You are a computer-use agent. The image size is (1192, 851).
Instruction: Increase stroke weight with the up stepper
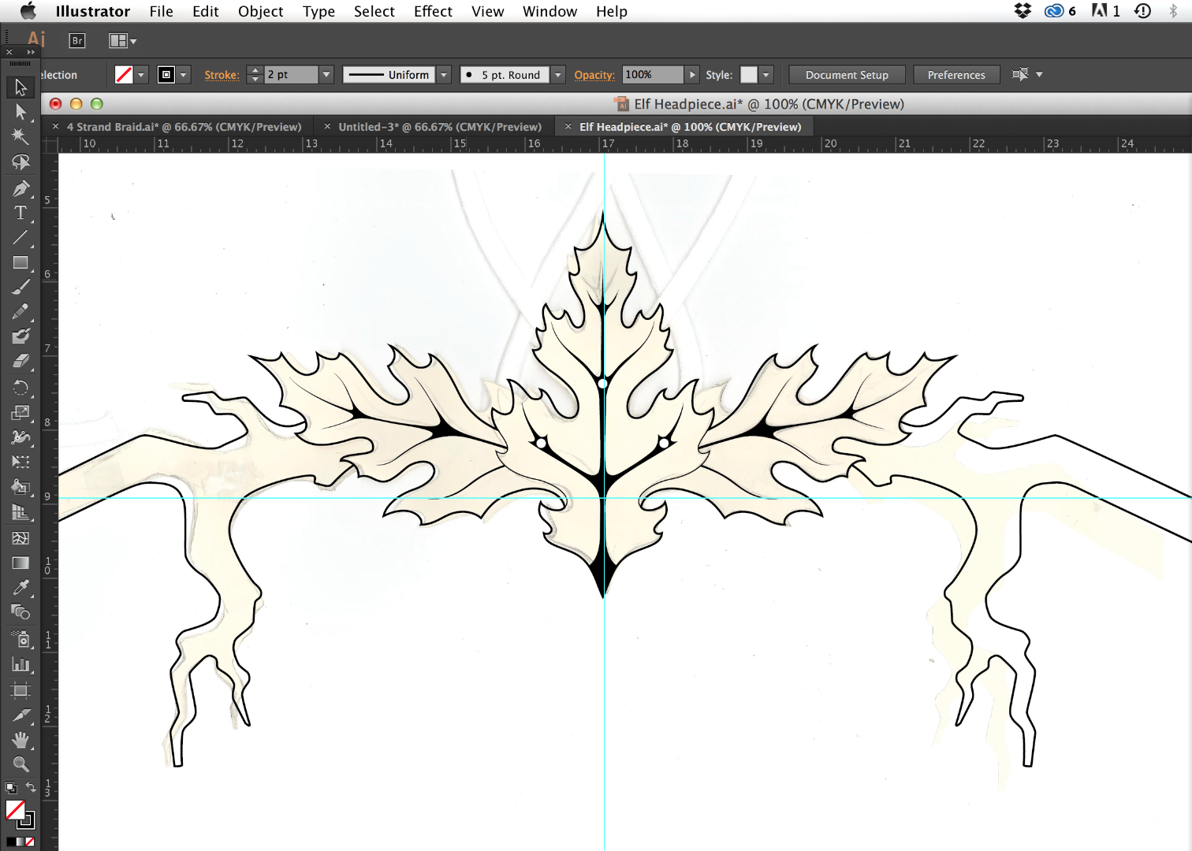coord(255,69)
